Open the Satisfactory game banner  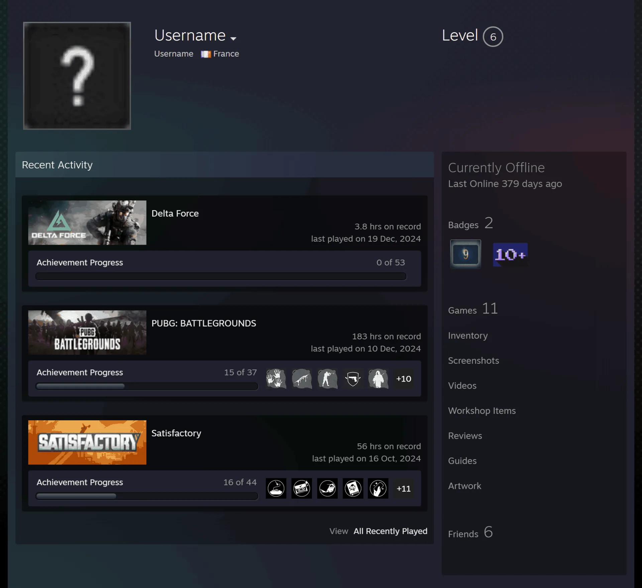(x=87, y=442)
